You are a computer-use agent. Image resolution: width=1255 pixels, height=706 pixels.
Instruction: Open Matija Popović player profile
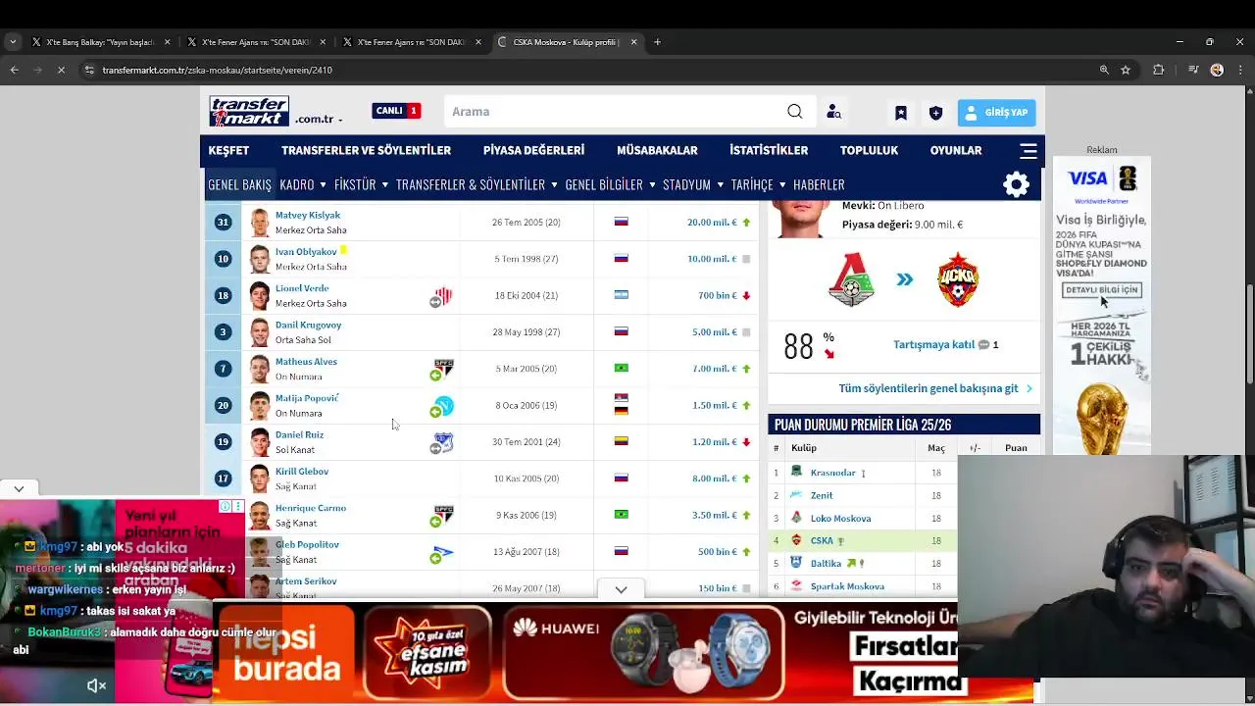[x=307, y=398]
